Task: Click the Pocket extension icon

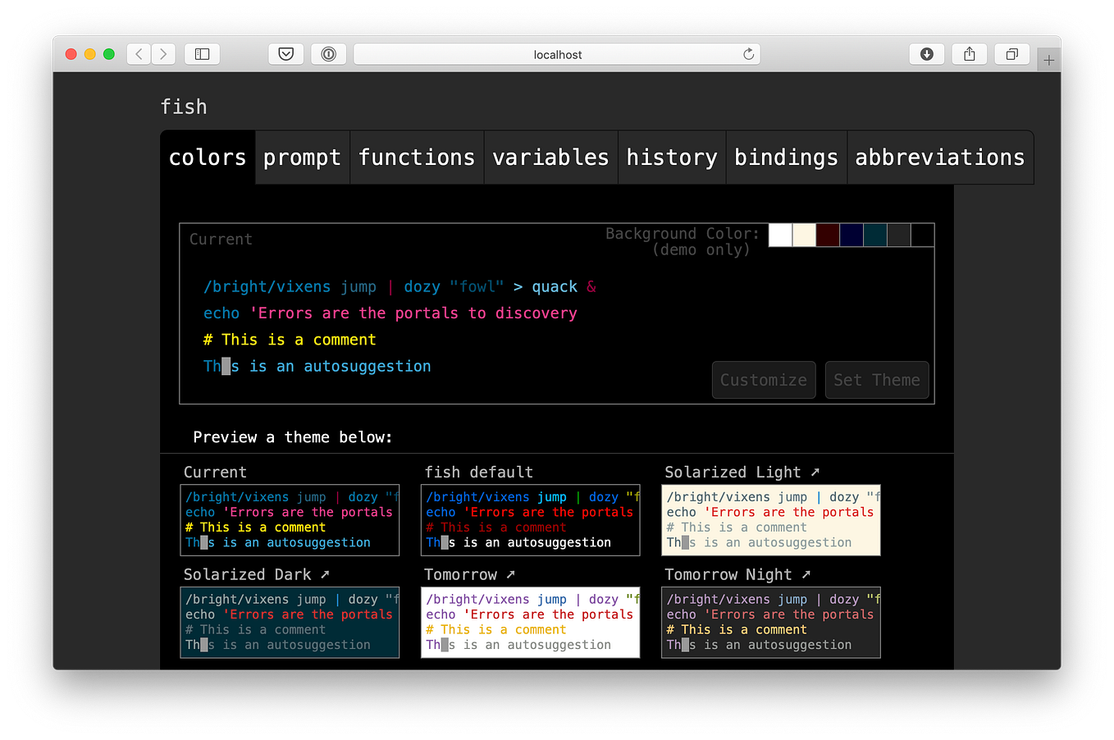Action: click(285, 54)
